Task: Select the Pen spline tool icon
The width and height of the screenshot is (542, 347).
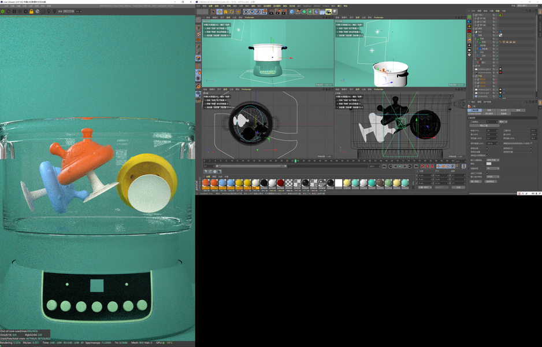Action: pyautogui.click(x=298, y=12)
